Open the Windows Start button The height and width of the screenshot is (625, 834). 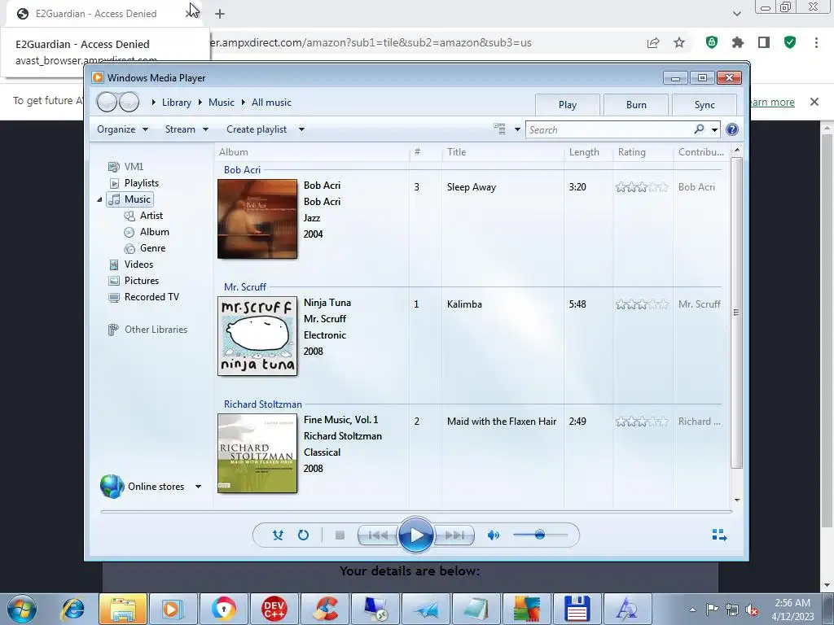coord(22,609)
